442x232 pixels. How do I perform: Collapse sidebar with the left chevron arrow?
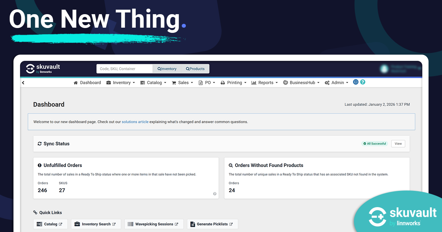tap(23, 83)
